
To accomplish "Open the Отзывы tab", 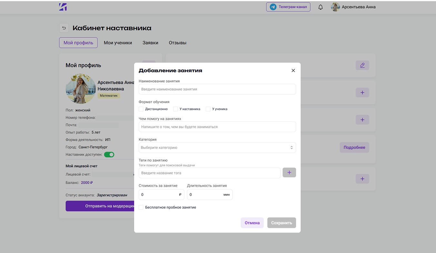I will [177, 43].
